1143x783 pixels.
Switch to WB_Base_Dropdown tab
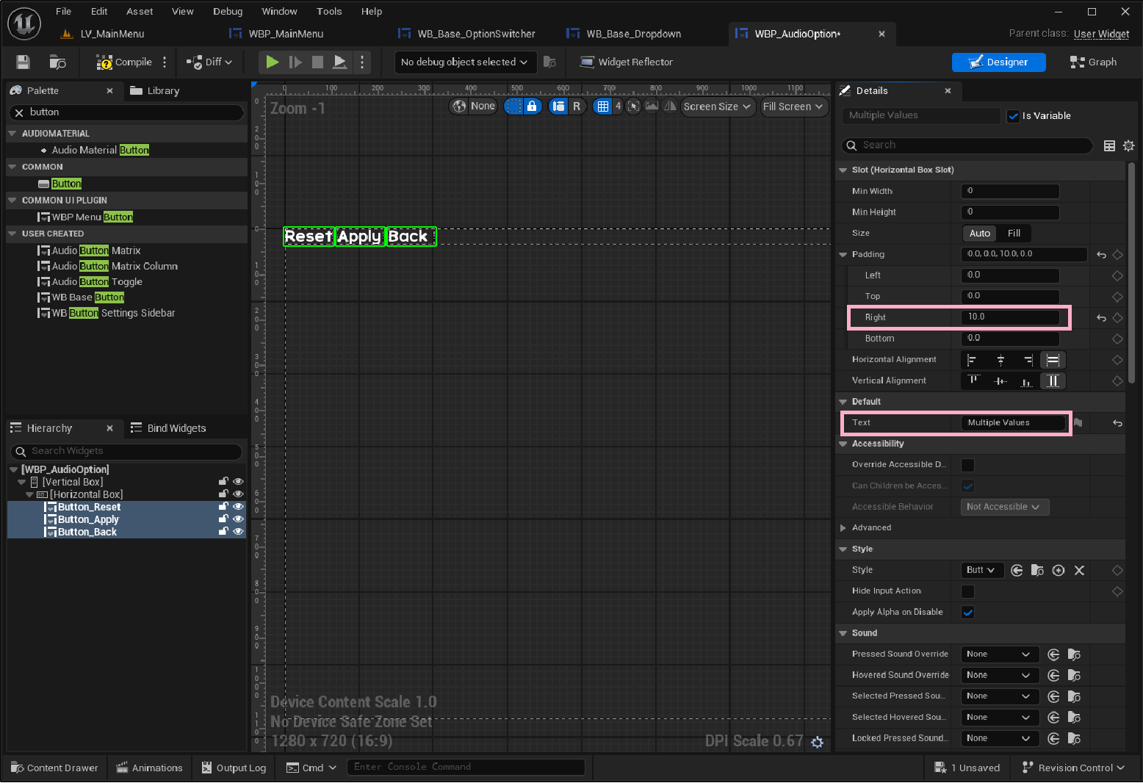pyautogui.click(x=633, y=34)
